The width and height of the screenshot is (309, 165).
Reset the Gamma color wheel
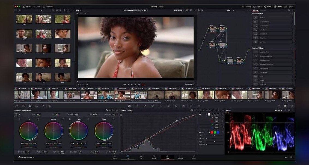pos(63,119)
